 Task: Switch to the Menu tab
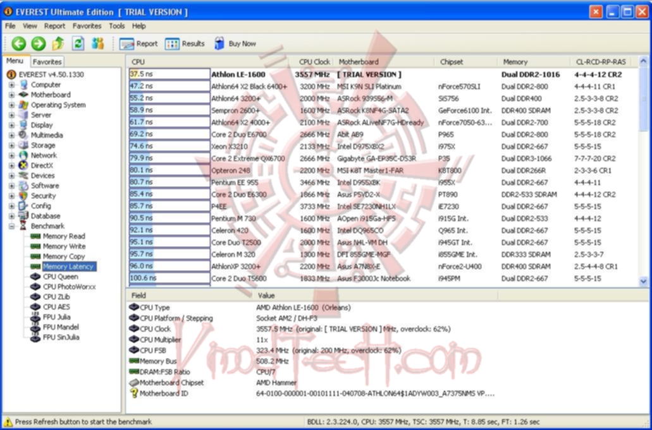[x=15, y=61]
